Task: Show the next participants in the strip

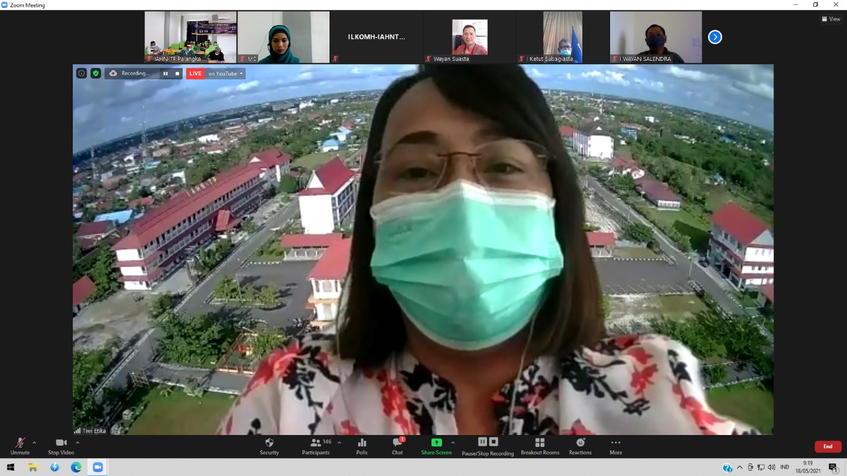Action: (715, 37)
